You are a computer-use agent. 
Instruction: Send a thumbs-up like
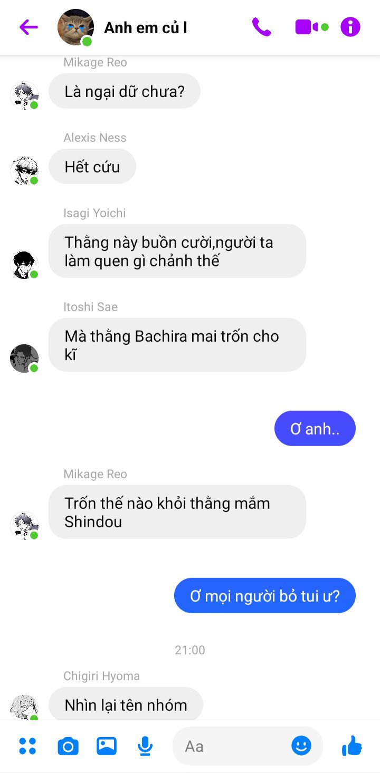tap(352, 746)
